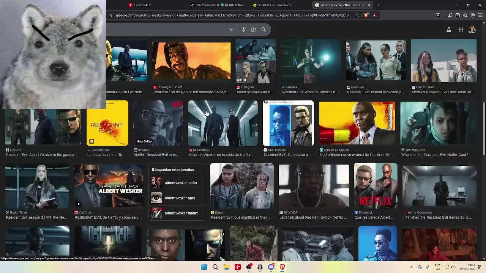486x273 pixels.
Task: Open notification center bell icon
Action: click(479, 267)
